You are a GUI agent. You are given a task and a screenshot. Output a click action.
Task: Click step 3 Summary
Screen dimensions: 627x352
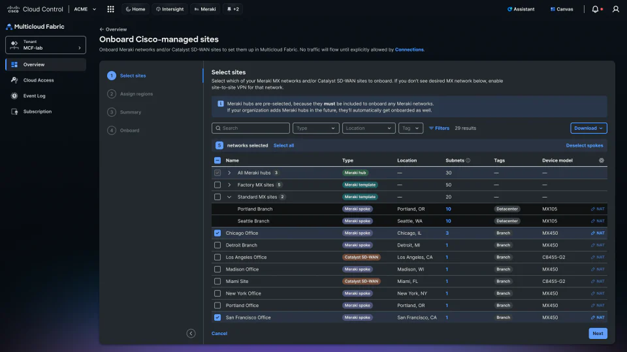coord(124,112)
